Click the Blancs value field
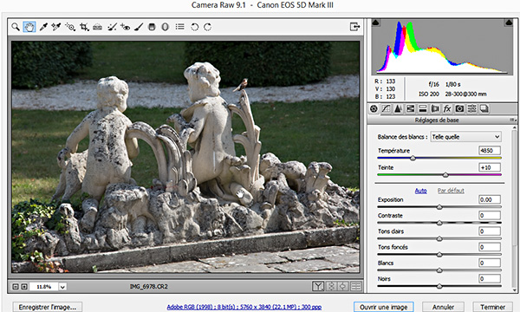The width and height of the screenshot is (520, 312). coord(490,263)
